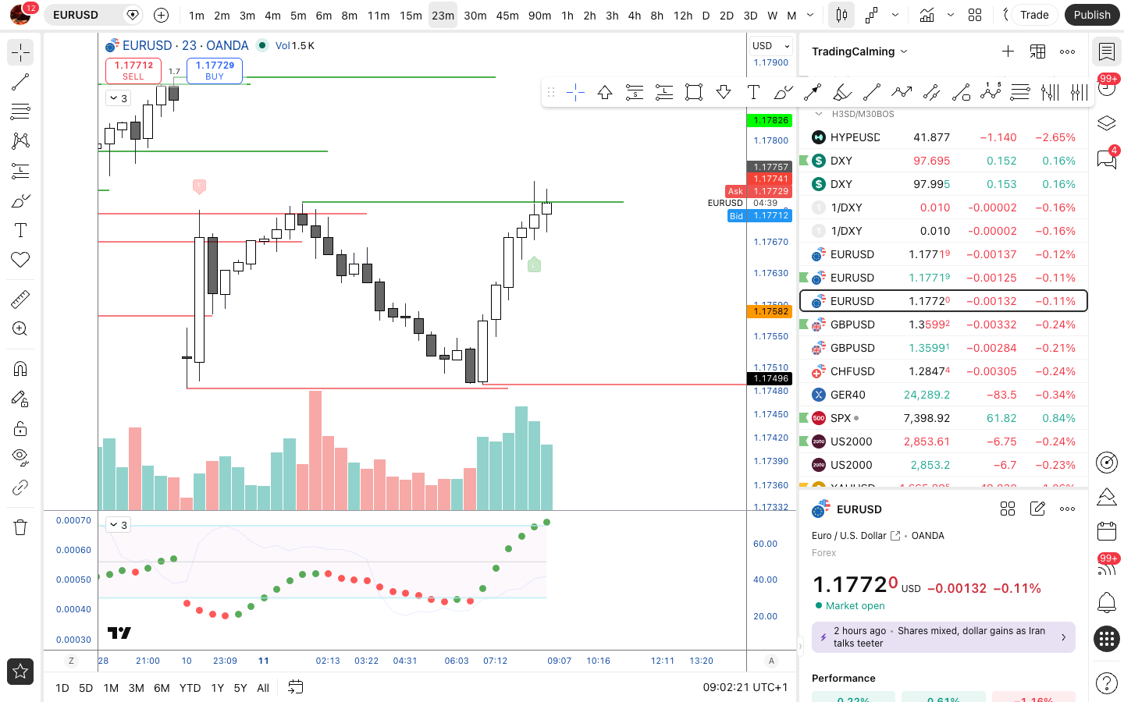
Task: Add symbol to watchlist plus icon
Action: click(x=1008, y=51)
